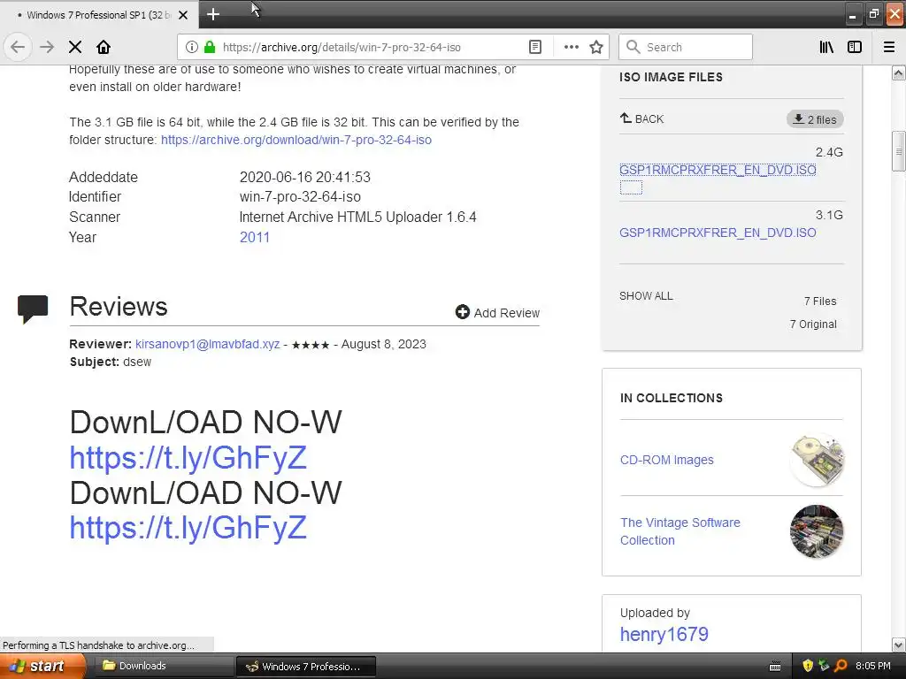Open The Vintage Software Collection link

click(x=680, y=531)
